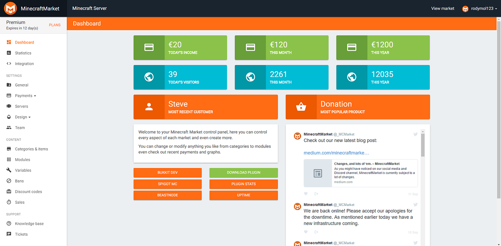501x246 pixels.
Task: Like the blog post tweet with heart icon
Action: [x=306, y=194]
